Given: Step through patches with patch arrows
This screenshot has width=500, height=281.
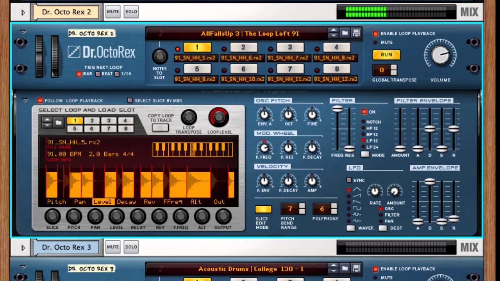Looking at the screenshot, I should [333, 33].
